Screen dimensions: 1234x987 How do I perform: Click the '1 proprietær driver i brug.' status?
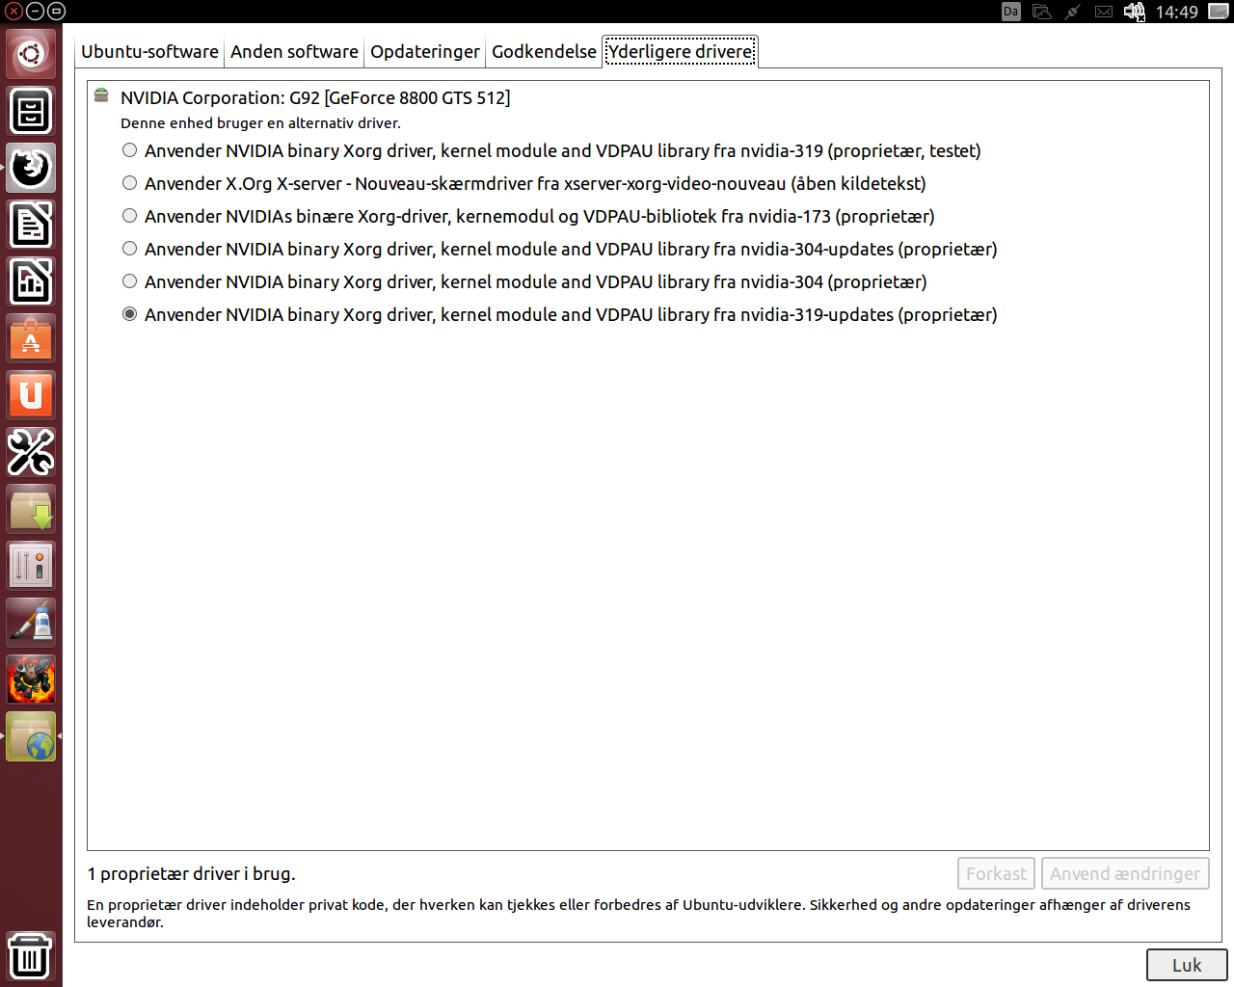coord(191,873)
